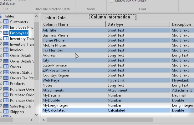Sort by the Column_Name header

point(74,24)
